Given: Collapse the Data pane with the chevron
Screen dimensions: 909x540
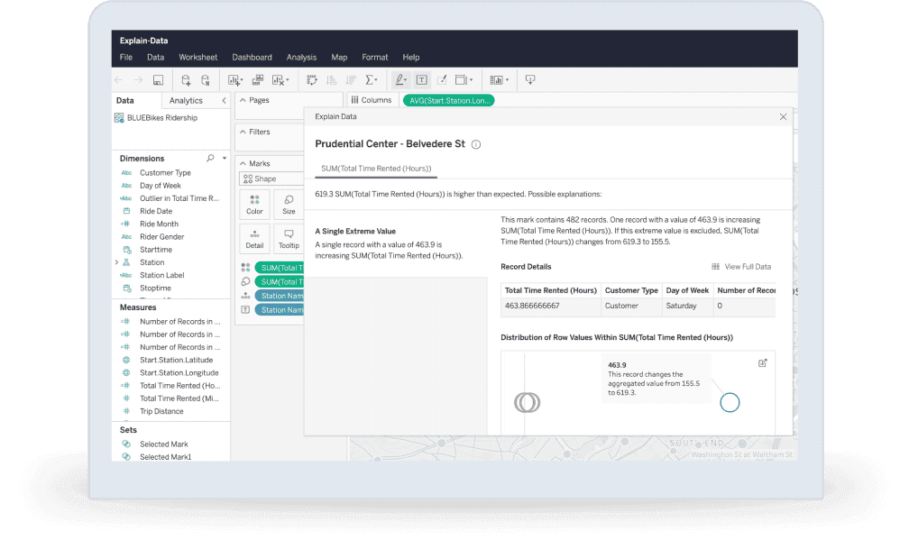Looking at the screenshot, I should [224, 101].
